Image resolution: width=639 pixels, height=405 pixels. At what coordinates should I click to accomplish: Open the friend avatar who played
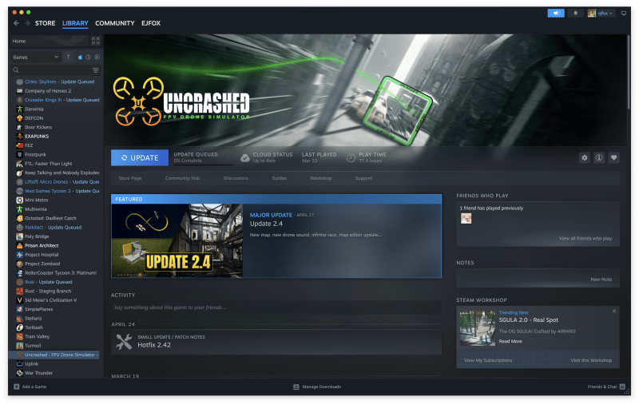click(x=466, y=219)
